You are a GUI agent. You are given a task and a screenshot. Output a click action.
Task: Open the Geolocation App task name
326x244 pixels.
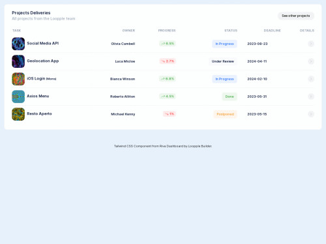point(43,61)
